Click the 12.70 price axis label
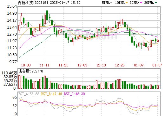 (12, 34)
